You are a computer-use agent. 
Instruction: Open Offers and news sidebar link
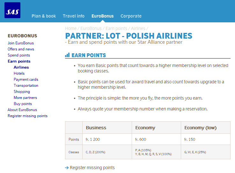[21, 49]
